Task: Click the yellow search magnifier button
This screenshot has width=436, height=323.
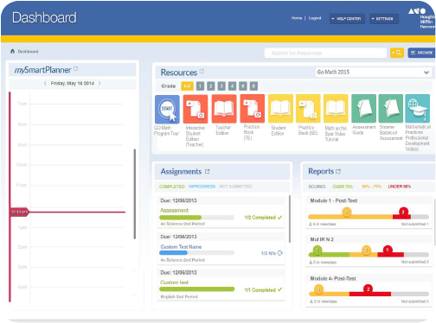Action: click(x=397, y=53)
